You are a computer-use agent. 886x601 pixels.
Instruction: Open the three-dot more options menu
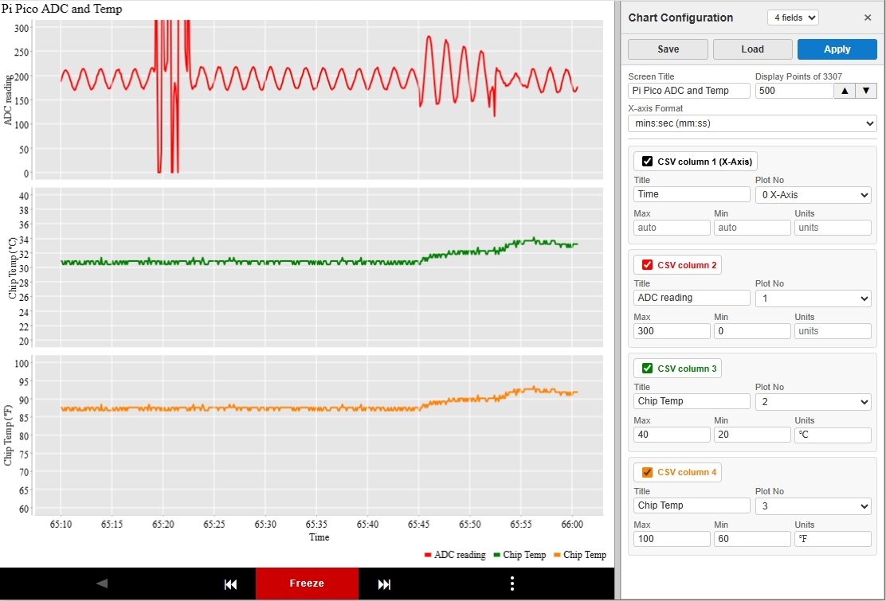coord(512,583)
